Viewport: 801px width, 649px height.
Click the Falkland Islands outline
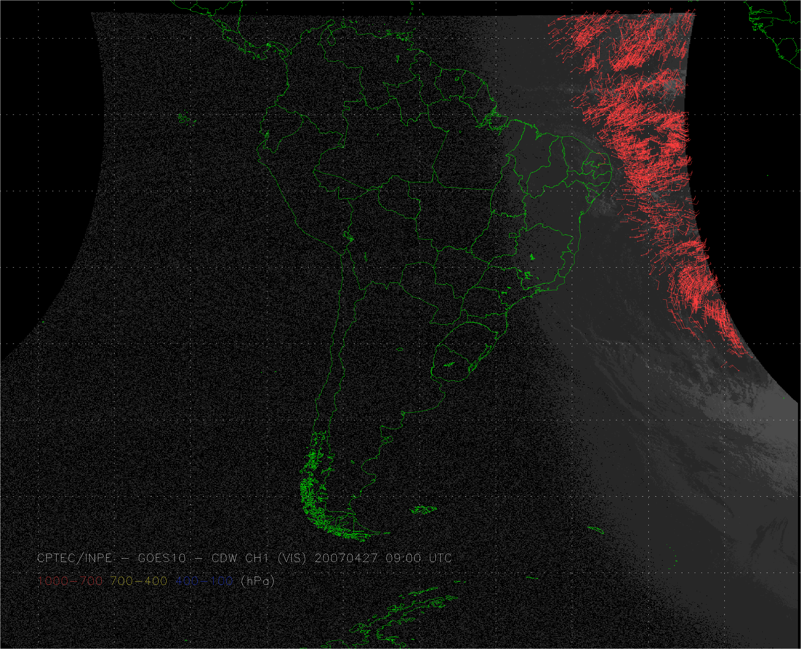tap(423, 509)
